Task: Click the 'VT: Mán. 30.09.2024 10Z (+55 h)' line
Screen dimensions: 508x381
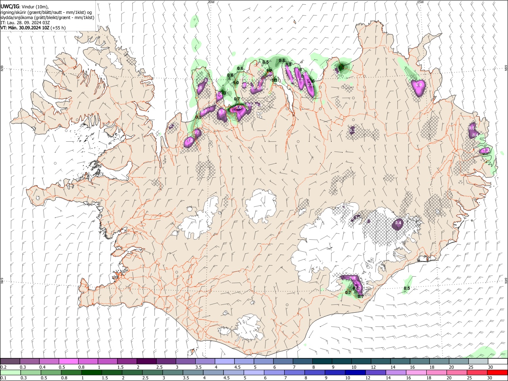Action: coord(33,28)
